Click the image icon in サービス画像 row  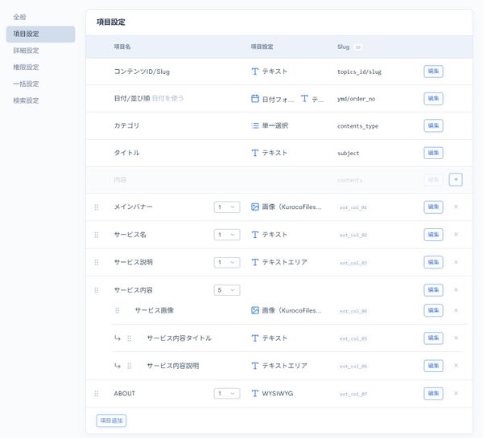255,310
